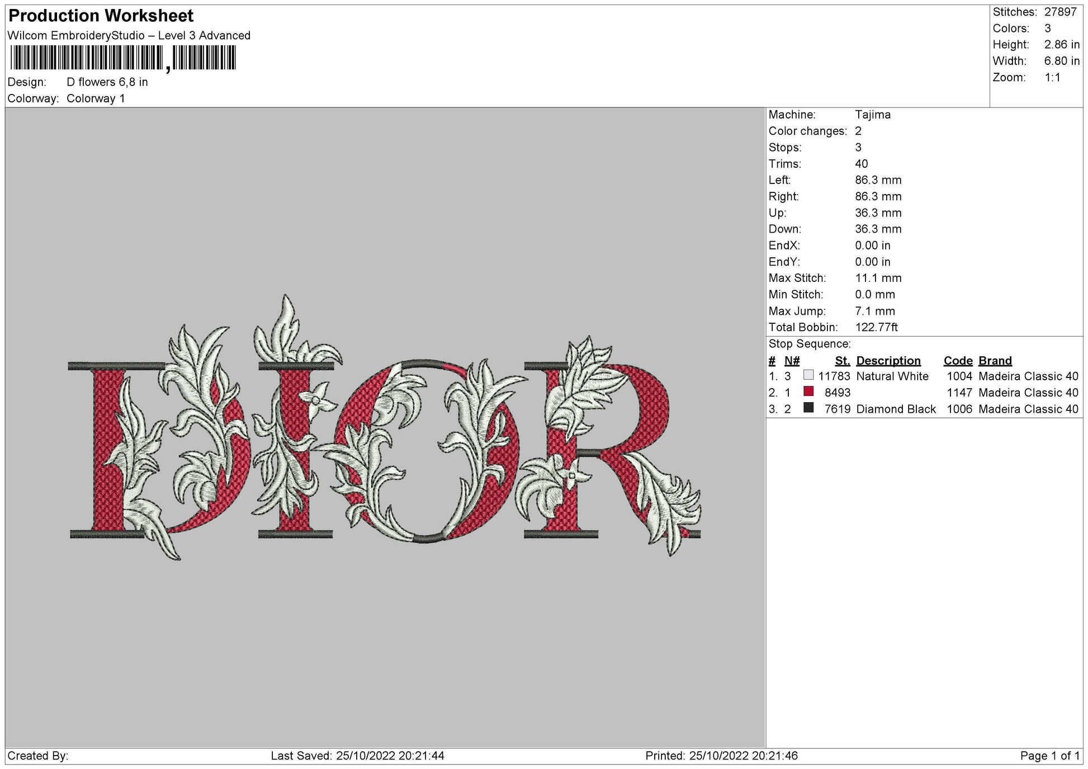The height and width of the screenshot is (769, 1088).
Task: Click the 'Stop Sequence:' label
Action: click(810, 344)
